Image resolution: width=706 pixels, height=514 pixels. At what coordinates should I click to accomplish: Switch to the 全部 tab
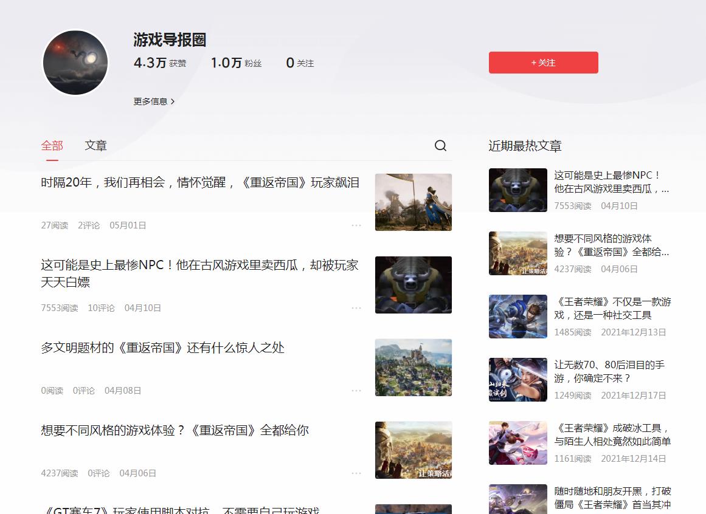pos(52,146)
